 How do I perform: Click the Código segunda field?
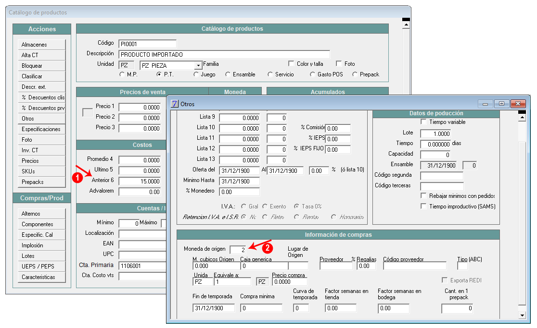point(442,176)
